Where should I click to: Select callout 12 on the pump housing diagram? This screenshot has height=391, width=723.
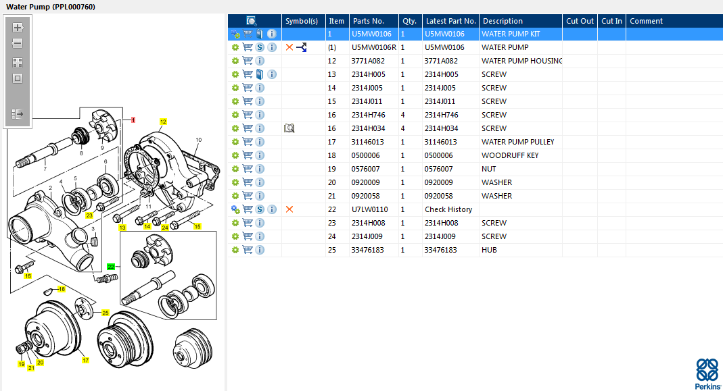click(163, 122)
